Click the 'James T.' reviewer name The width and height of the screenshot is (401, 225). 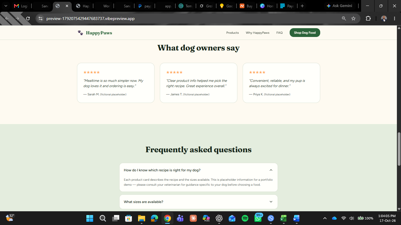(x=176, y=94)
